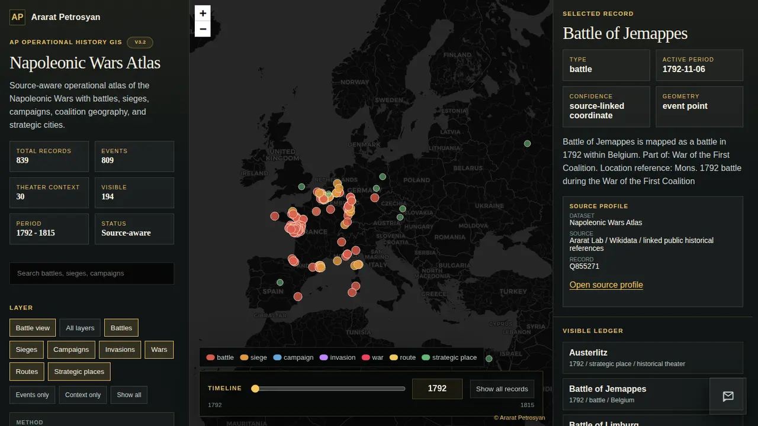Toggle the Sieges layer chip

(x=26, y=350)
